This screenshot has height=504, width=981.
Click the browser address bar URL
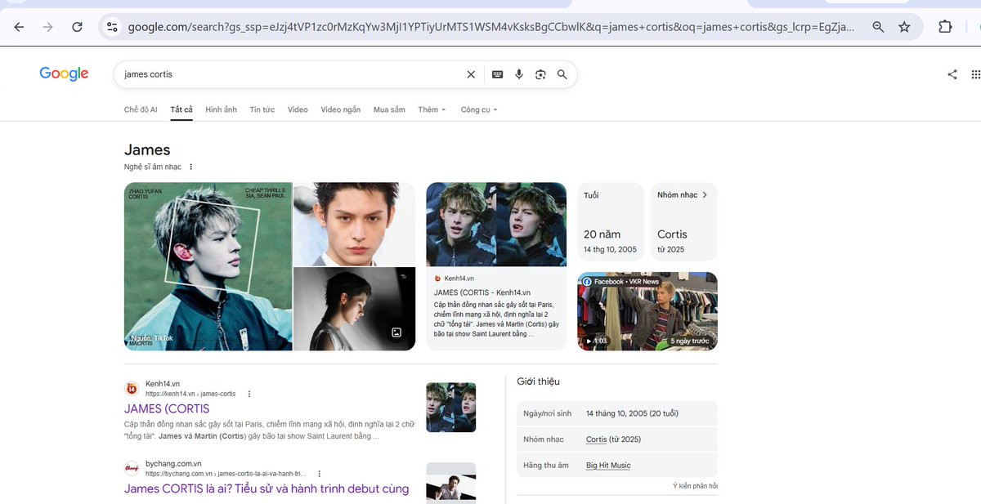tap(490, 27)
